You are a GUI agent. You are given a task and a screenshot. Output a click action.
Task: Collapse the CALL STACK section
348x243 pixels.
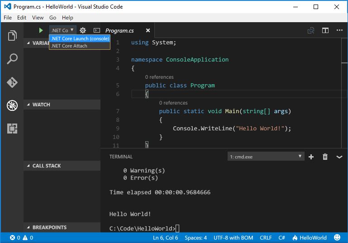click(62, 166)
